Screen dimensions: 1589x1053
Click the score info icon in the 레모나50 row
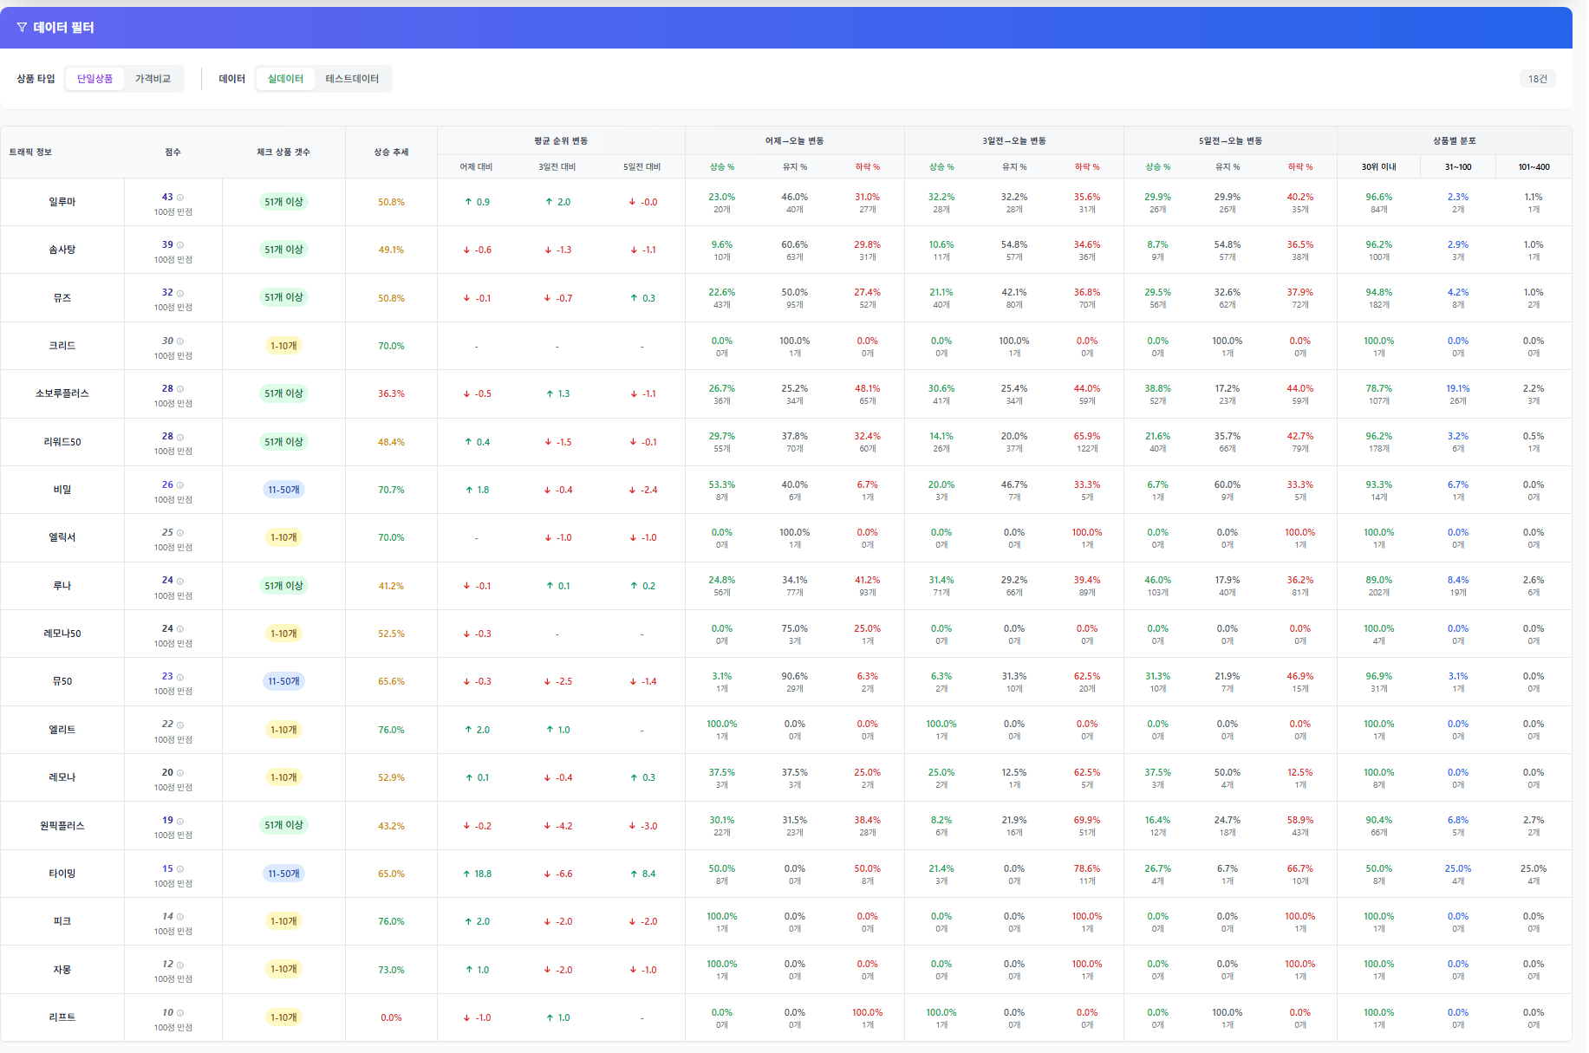[180, 629]
